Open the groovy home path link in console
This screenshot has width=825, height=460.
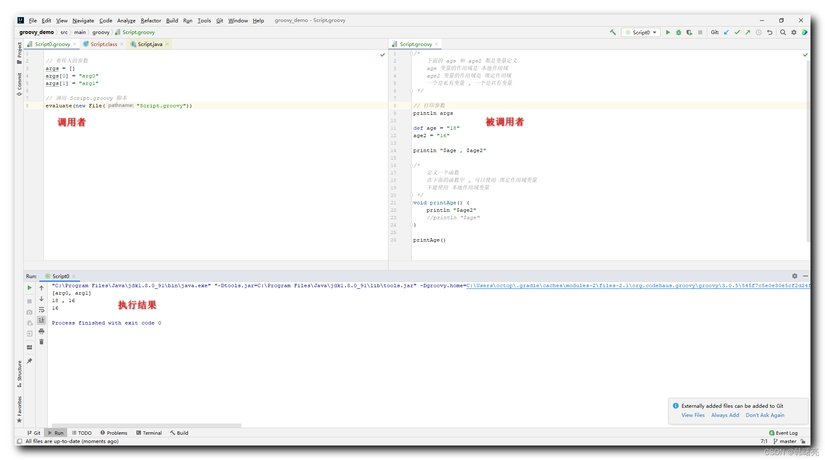pyautogui.click(x=638, y=286)
